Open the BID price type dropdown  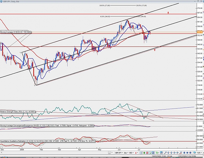[132, 153]
